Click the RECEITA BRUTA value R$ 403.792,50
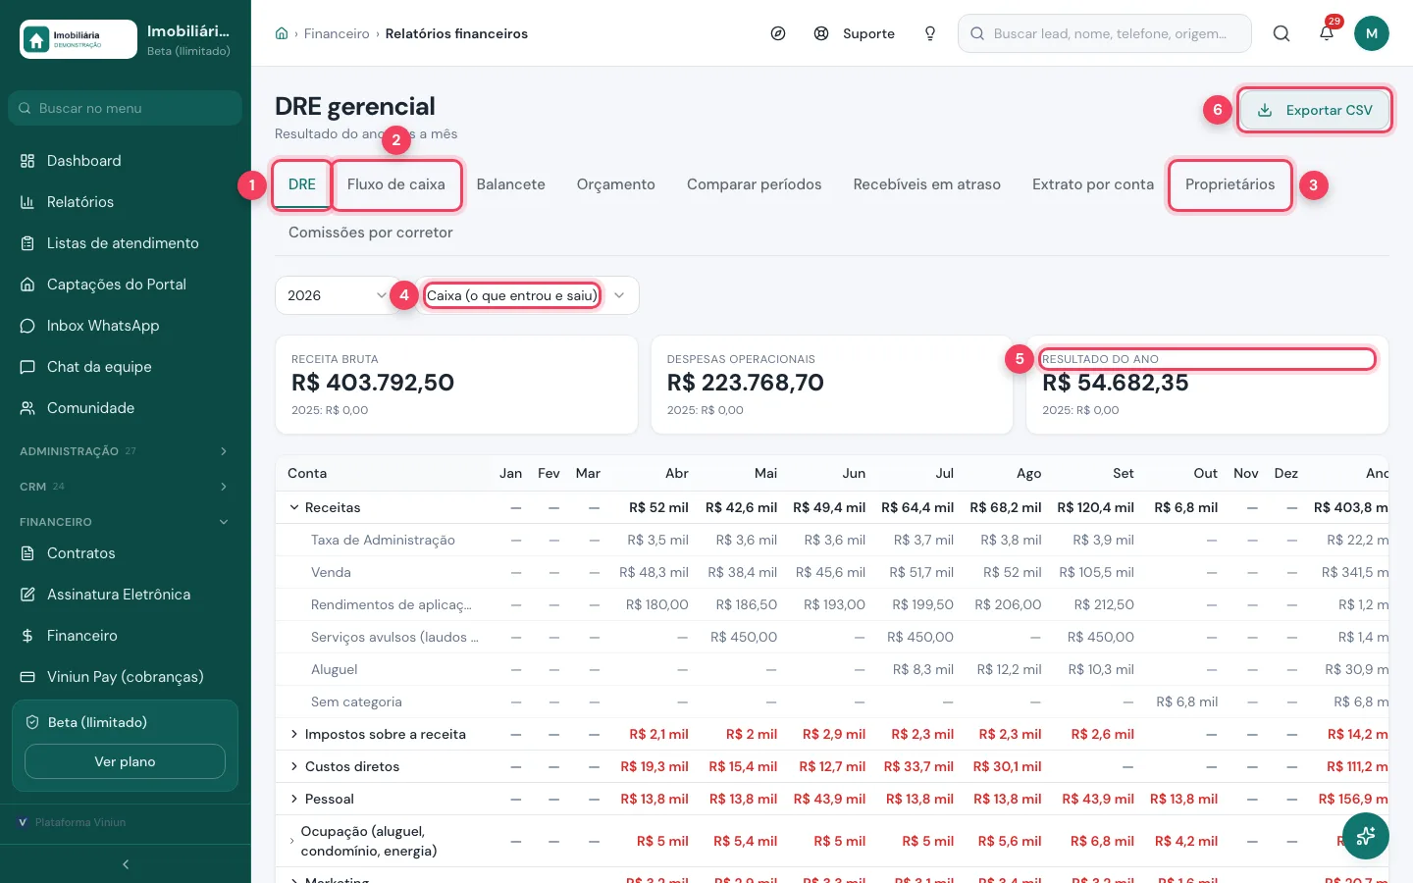Screen dimensions: 1413x883 (x=373, y=383)
